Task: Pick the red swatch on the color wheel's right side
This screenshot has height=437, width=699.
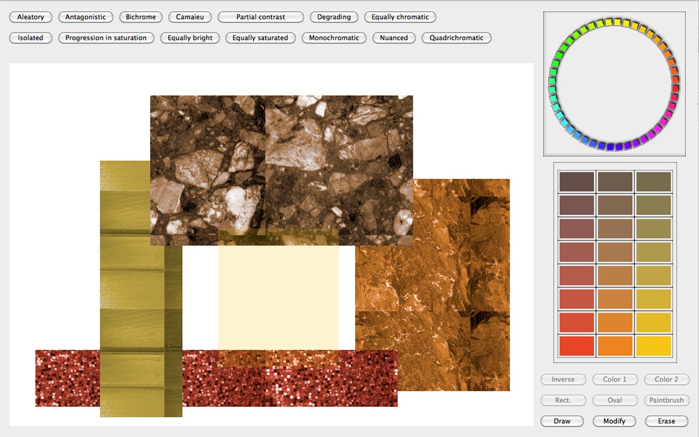Action: click(x=675, y=88)
